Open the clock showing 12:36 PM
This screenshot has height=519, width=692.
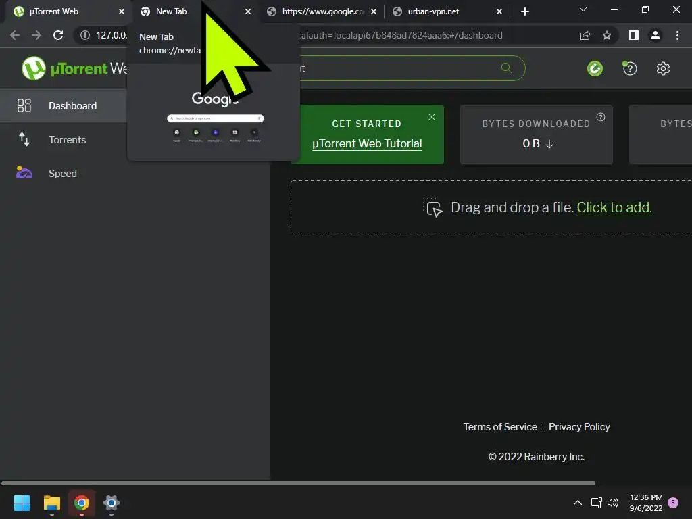pyautogui.click(x=645, y=503)
